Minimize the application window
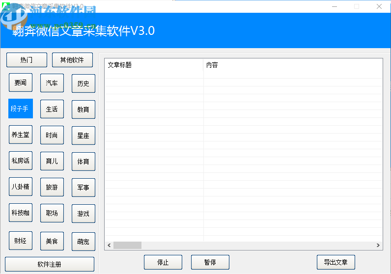The image size is (391, 274). [x=335, y=6]
